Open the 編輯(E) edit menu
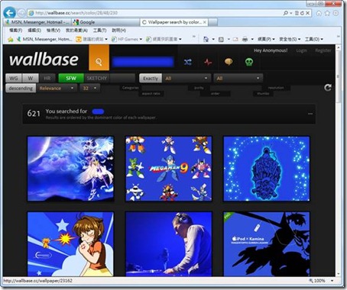This screenshot has width=347, height=290. (x=34, y=31)
